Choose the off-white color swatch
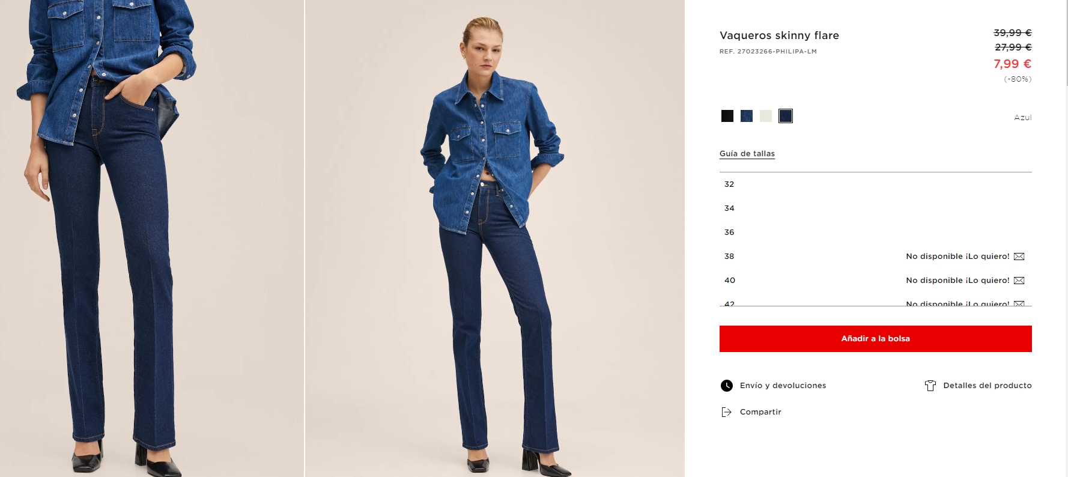The height and width of the screenshot is (477, 1068). click(x=766, y=116)
